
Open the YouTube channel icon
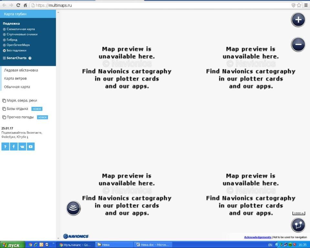pos(30,147)
